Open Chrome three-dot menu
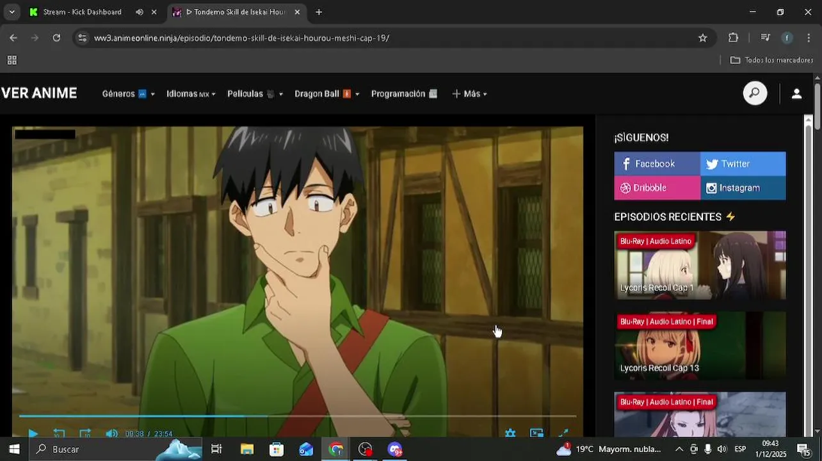The height and width of the screenshot is (461, 822). pos(809,38)
